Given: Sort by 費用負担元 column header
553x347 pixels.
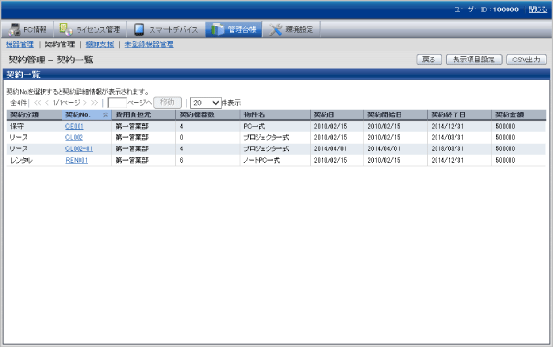Looking at the screenshot, I should (143, 114).
